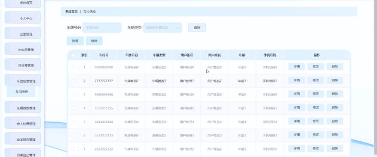Check the row 5 checkbox (4444444444)
Image resolution: width=377 pixels, height=157 pixels.
pyautogui.click(x=74, y=122)
